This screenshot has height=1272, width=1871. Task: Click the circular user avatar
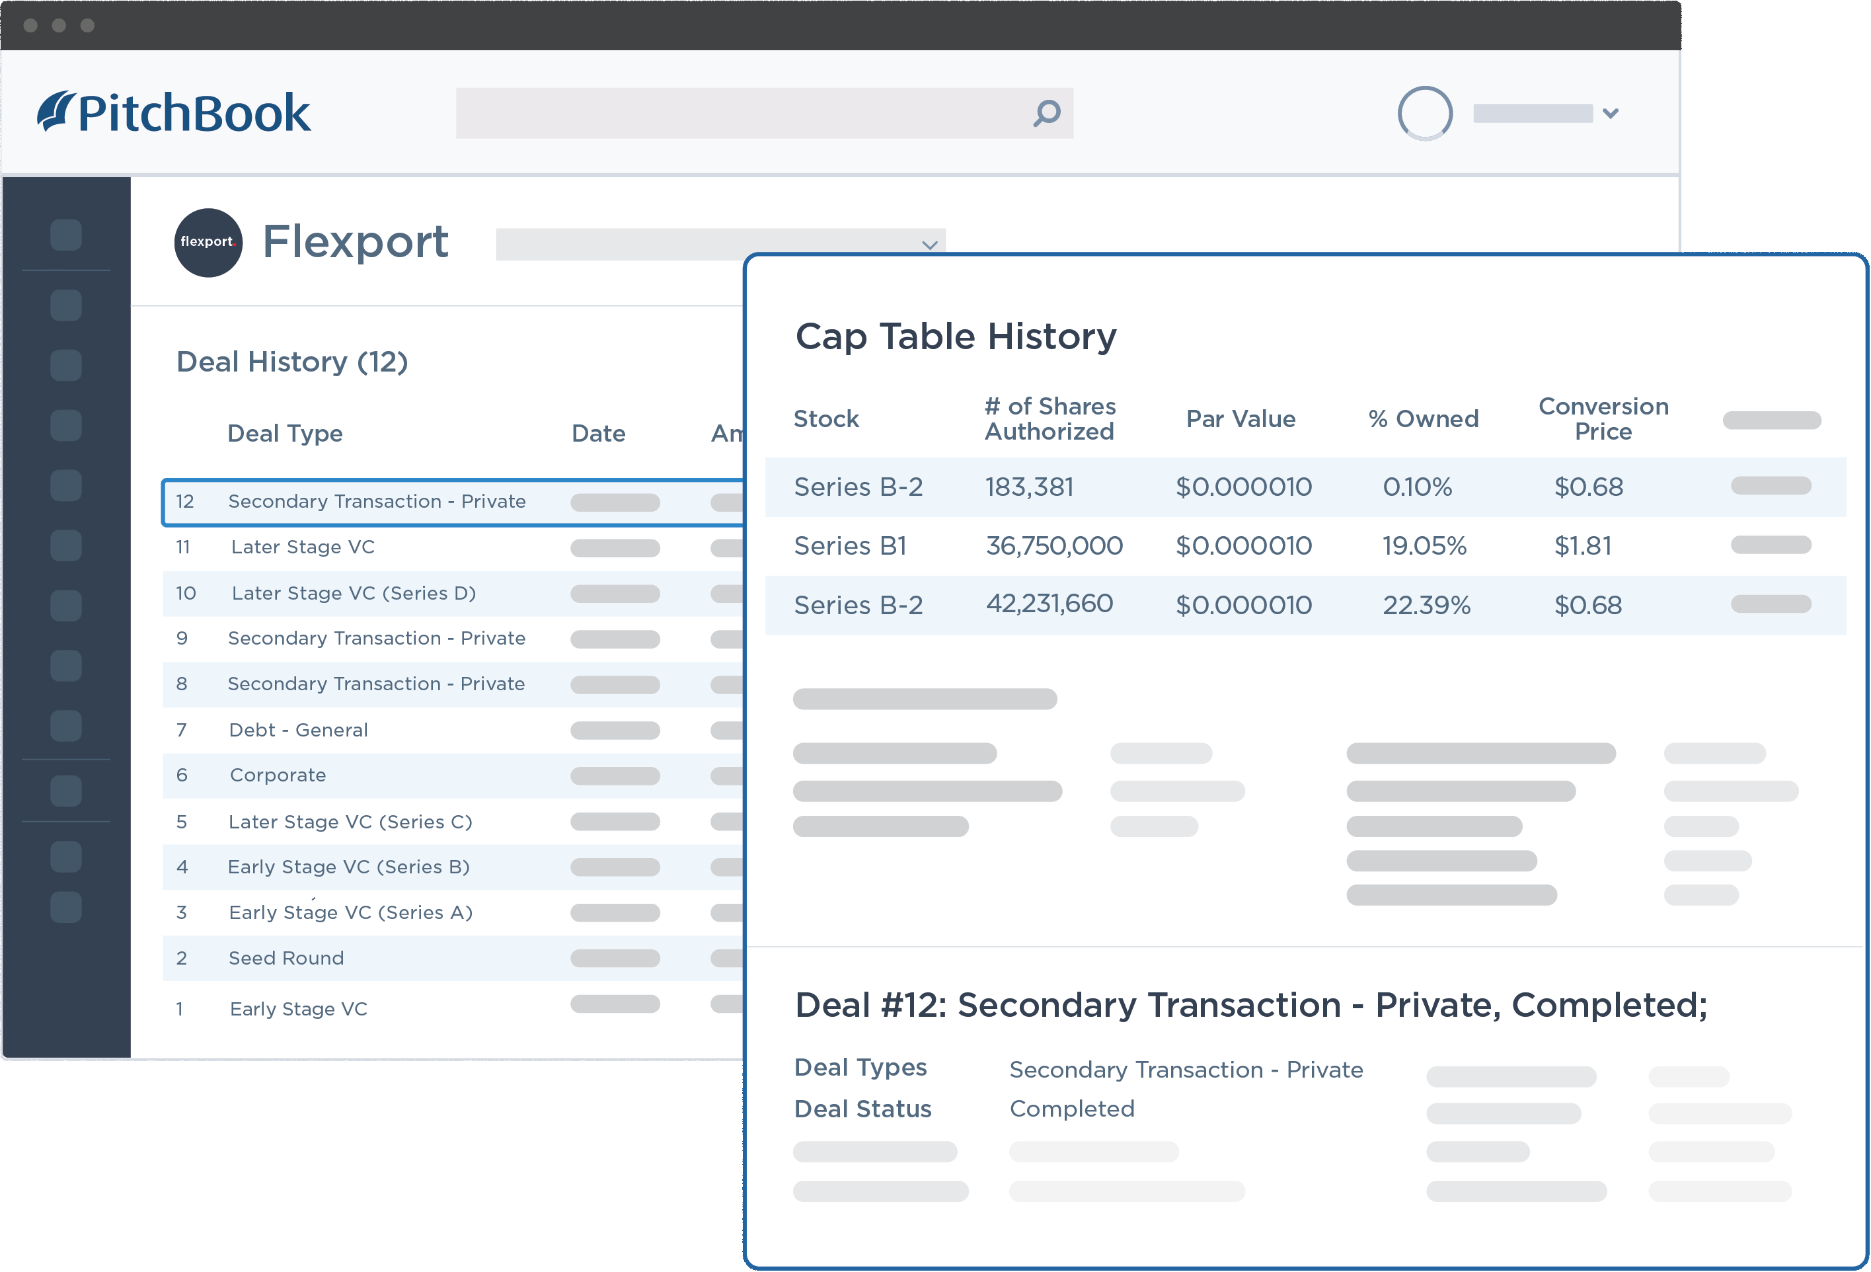(1424, 113)
